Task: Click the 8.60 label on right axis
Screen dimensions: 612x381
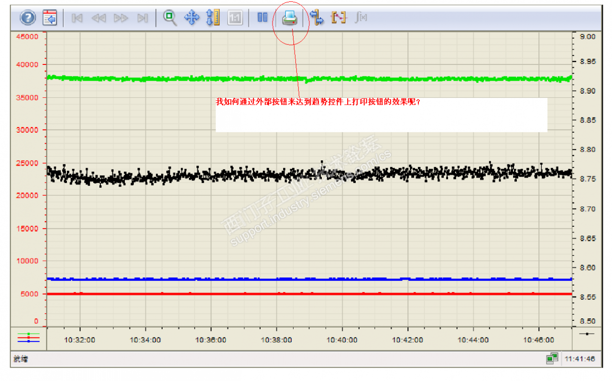Action: (x=587, y=267)
